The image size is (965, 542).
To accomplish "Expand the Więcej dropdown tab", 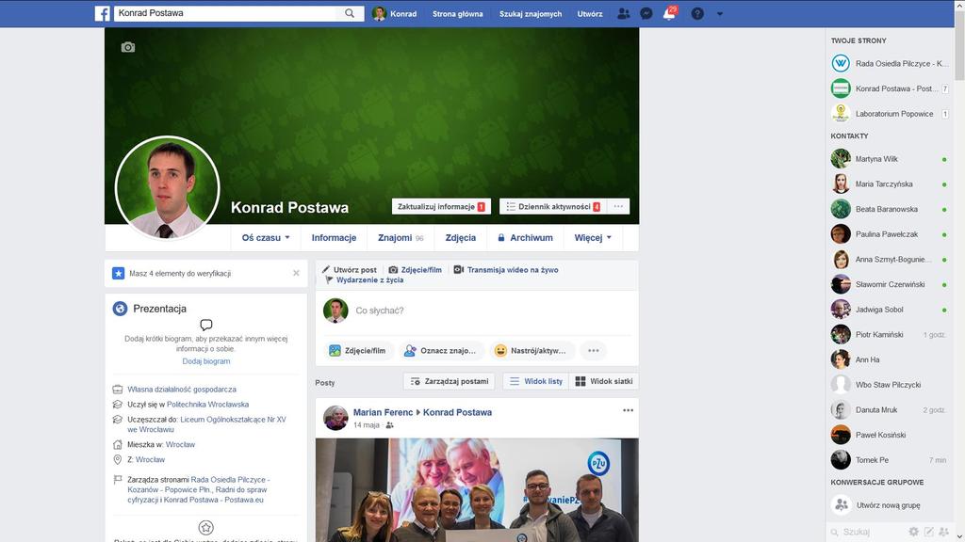I will click(x=594, y=238).
